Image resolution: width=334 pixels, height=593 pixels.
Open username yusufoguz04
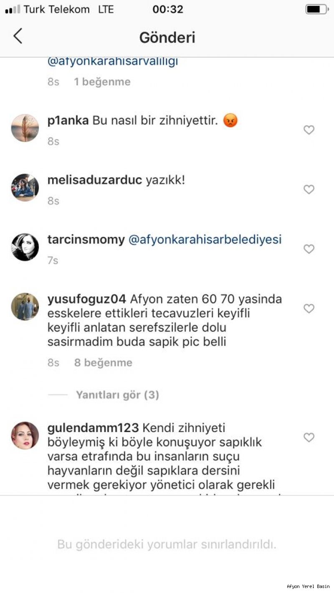87,299
